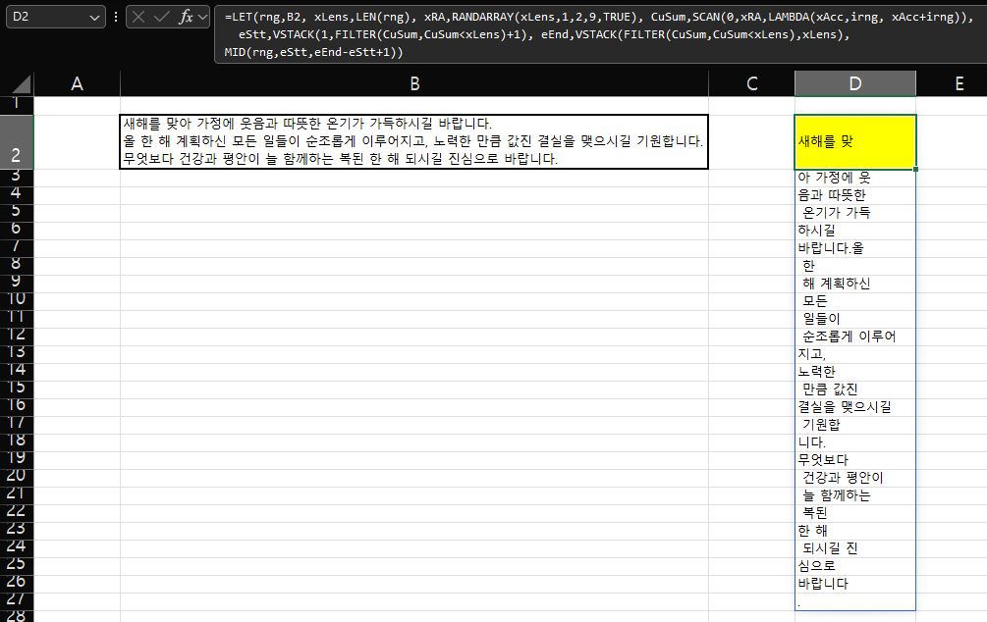Click the three-dot name box resize handle

(117, 17)
